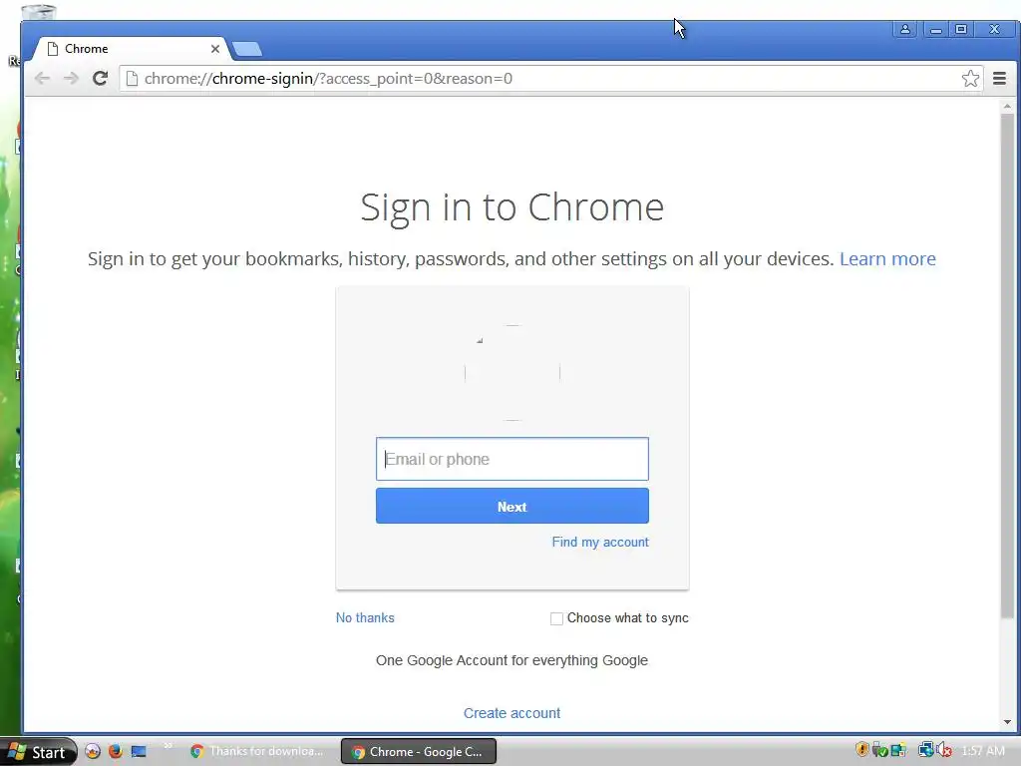Open the profile avatar button in the title bar
This screenshot has width=1021, height=766.
click(905, 29)
